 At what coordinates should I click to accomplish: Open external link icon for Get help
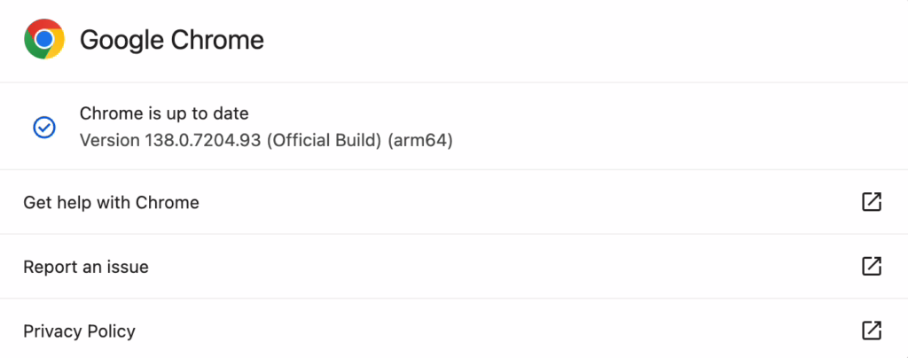(x=872, y=202)
